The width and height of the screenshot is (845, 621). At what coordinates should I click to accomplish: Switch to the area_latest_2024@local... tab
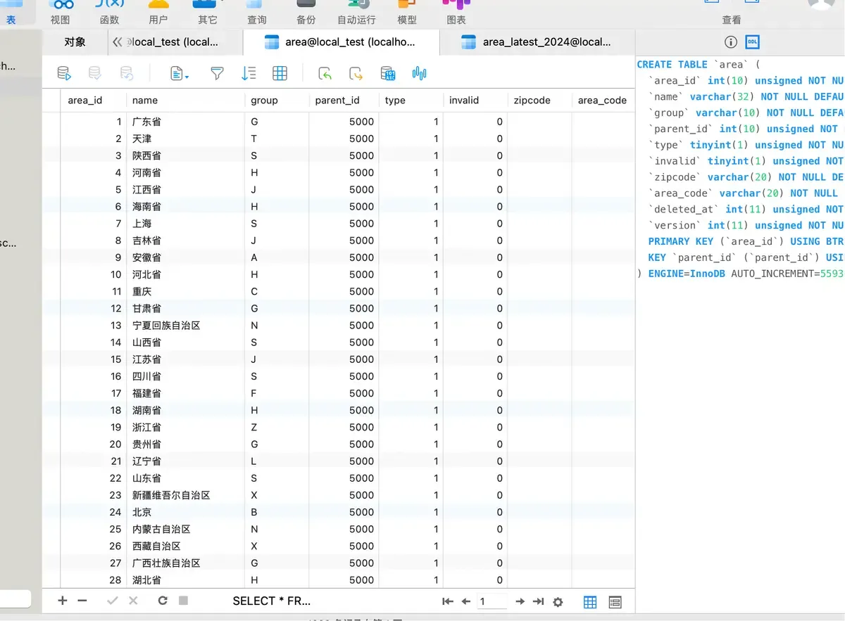click(537, 41)
